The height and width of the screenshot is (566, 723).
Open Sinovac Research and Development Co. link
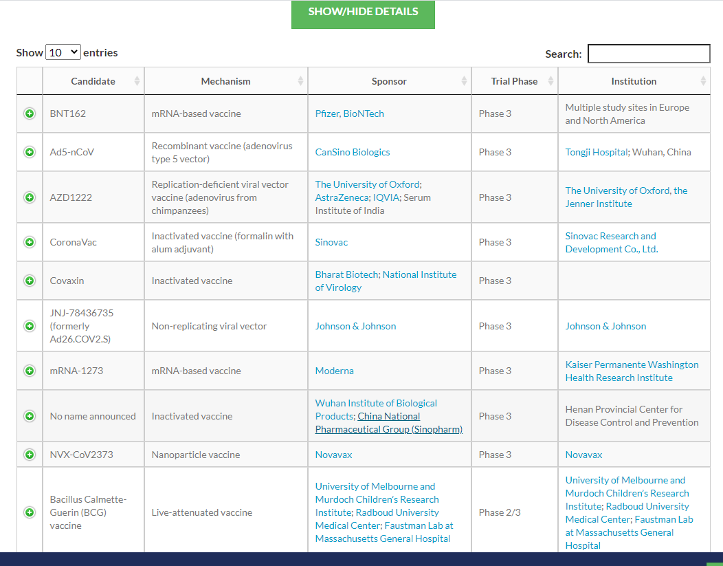click(612, 242)
